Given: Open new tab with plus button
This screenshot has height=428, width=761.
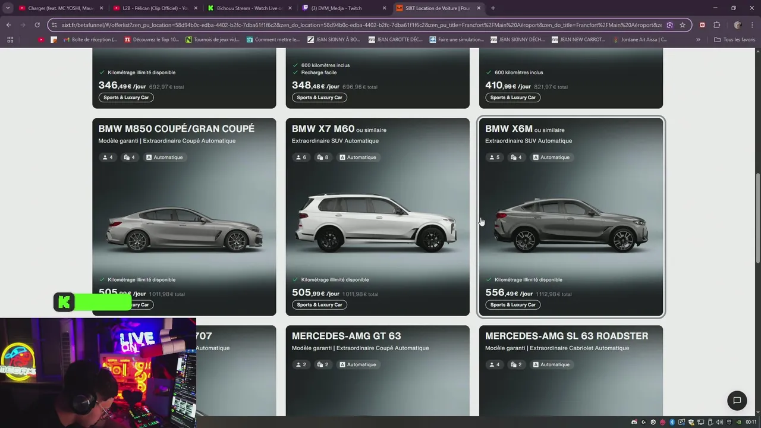Looking at the screenshot, I should point(493,8).
